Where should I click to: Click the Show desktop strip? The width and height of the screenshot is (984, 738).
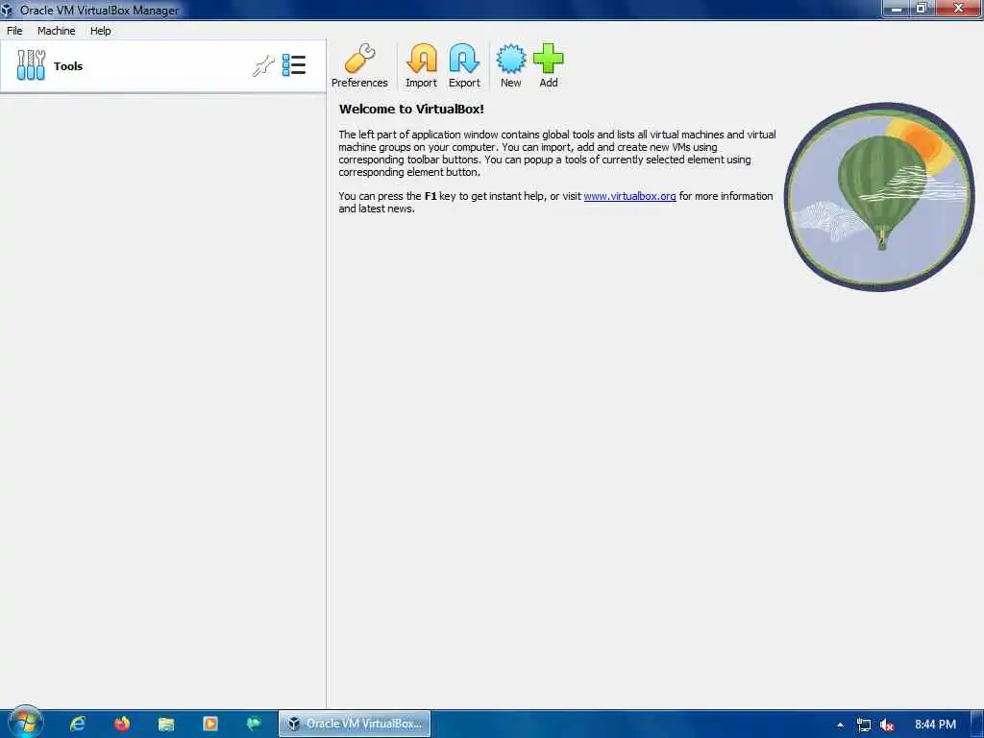coord(977,724)
